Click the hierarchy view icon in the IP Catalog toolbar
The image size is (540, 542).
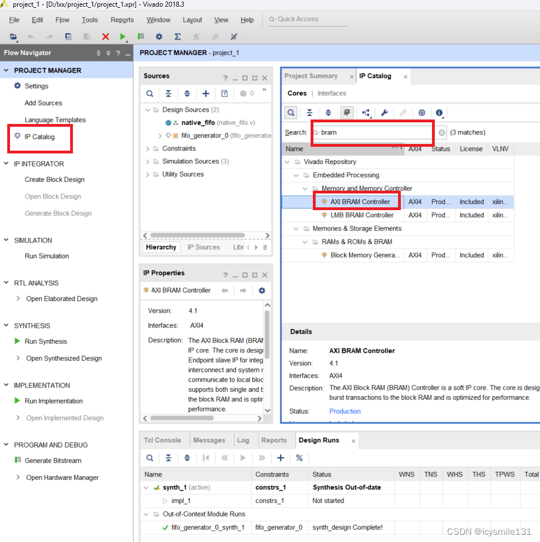[366, 113]
